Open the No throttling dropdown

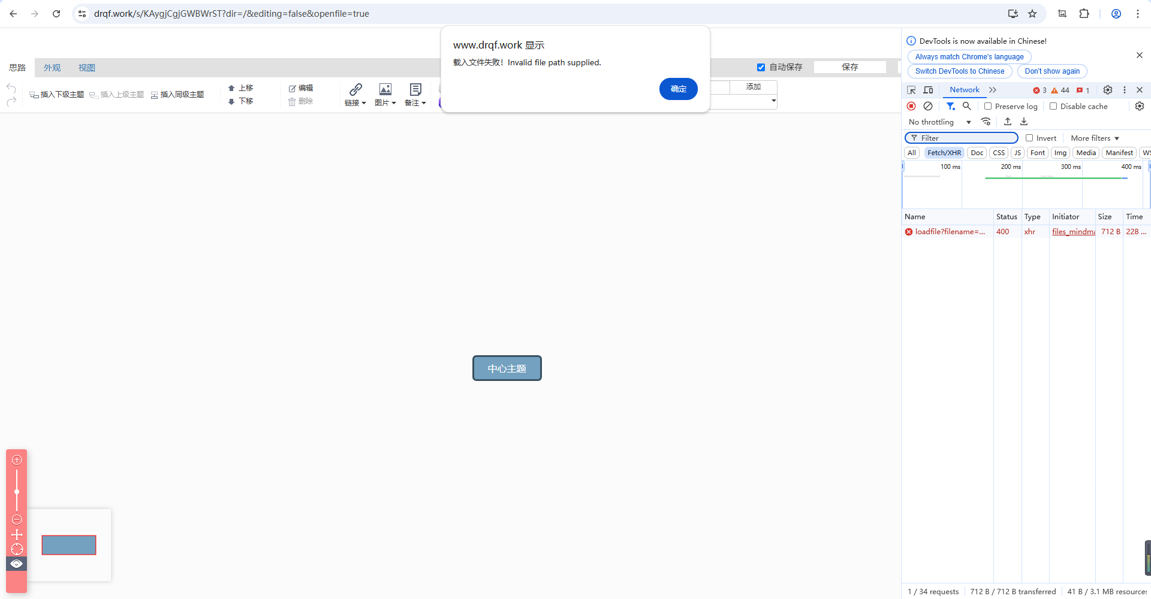tap(939, 122)
